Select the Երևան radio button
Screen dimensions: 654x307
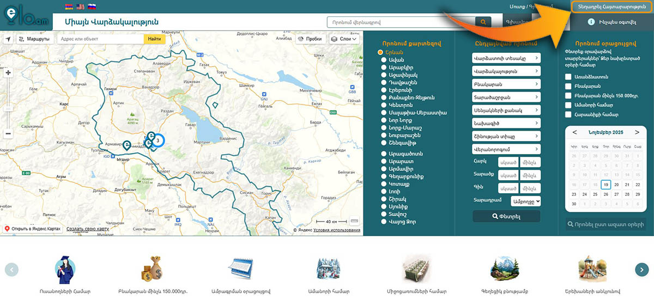[380, 52]
